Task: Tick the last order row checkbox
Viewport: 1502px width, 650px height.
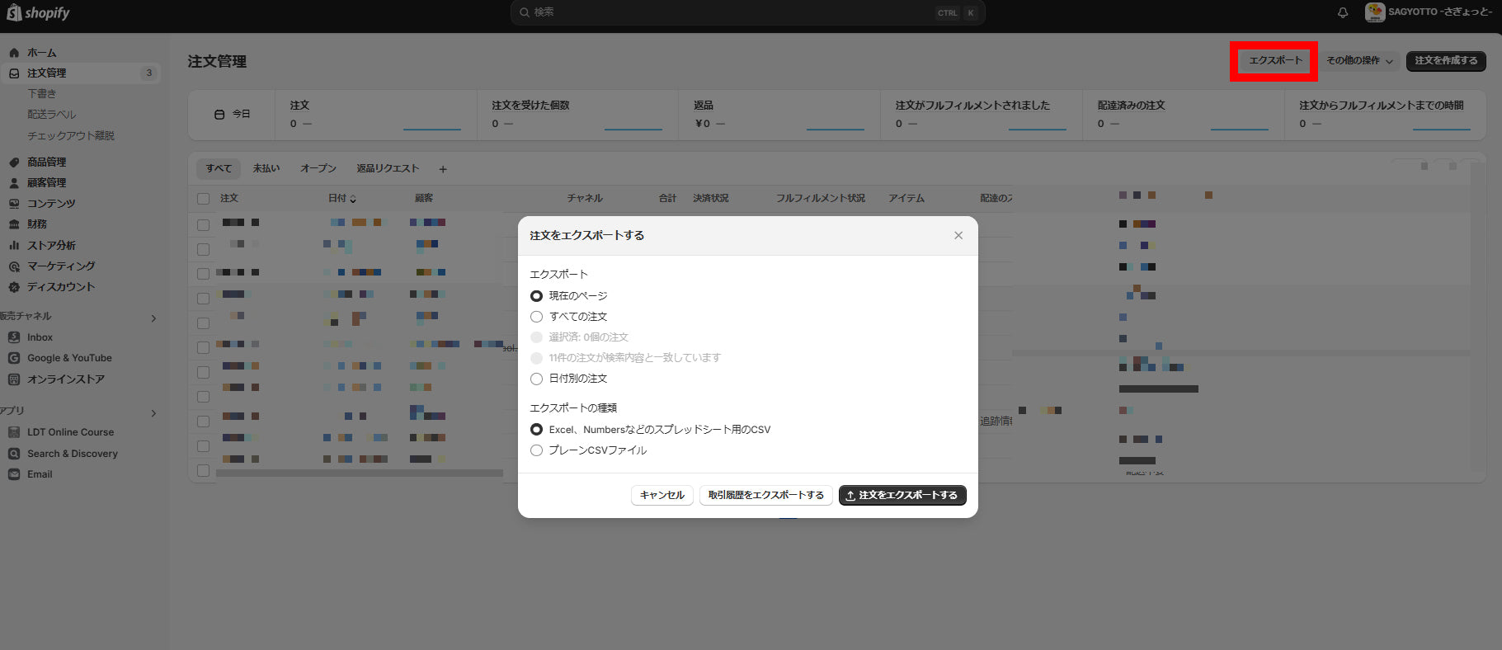Action: 203,470
